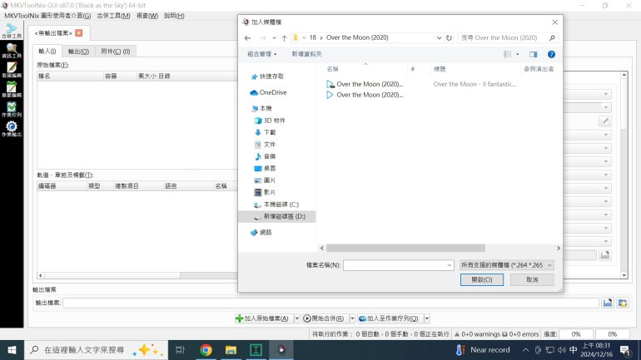The height and width of the screenshot is (360, 641).
Task: Toggle the preview pane in file dialog
Action: pyautogui.click(x=533, y=54)
